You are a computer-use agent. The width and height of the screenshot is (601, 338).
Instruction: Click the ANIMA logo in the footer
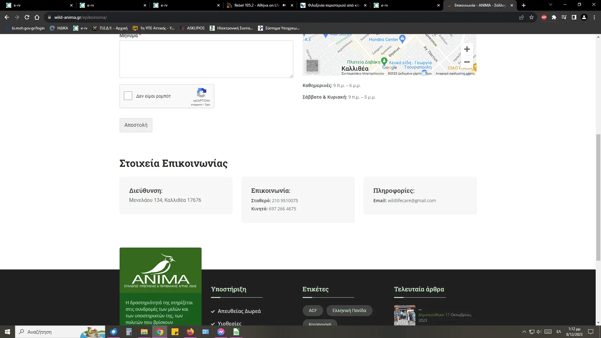tap(160, 270)
